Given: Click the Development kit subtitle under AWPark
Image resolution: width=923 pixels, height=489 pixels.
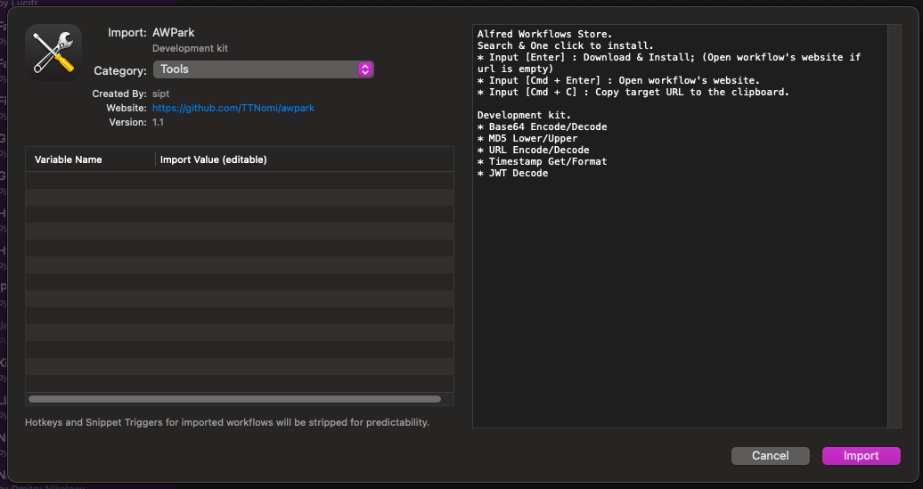Looking at the screenshot, I should 190,48.
